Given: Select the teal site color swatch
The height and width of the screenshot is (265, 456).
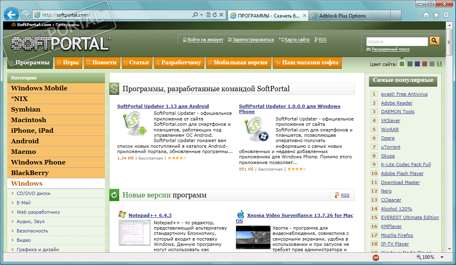Looking at the screenshot, I should (410, 64).
